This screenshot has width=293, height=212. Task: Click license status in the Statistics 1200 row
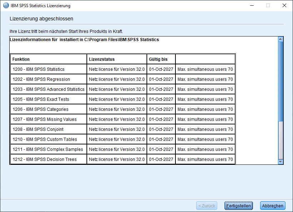pos(117,69)
